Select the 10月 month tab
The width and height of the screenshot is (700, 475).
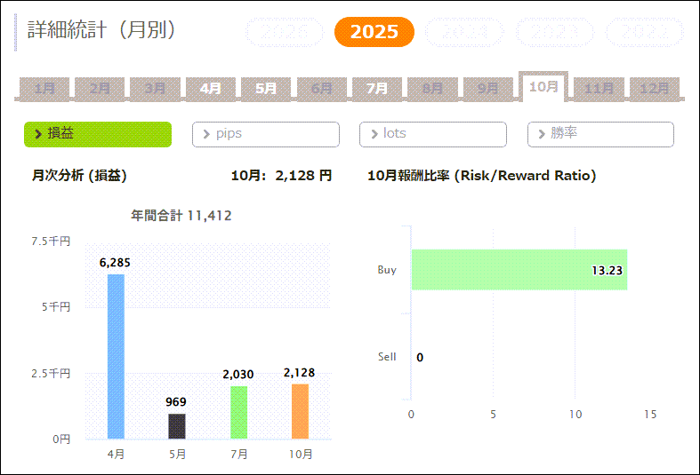(x=543, y=86)
